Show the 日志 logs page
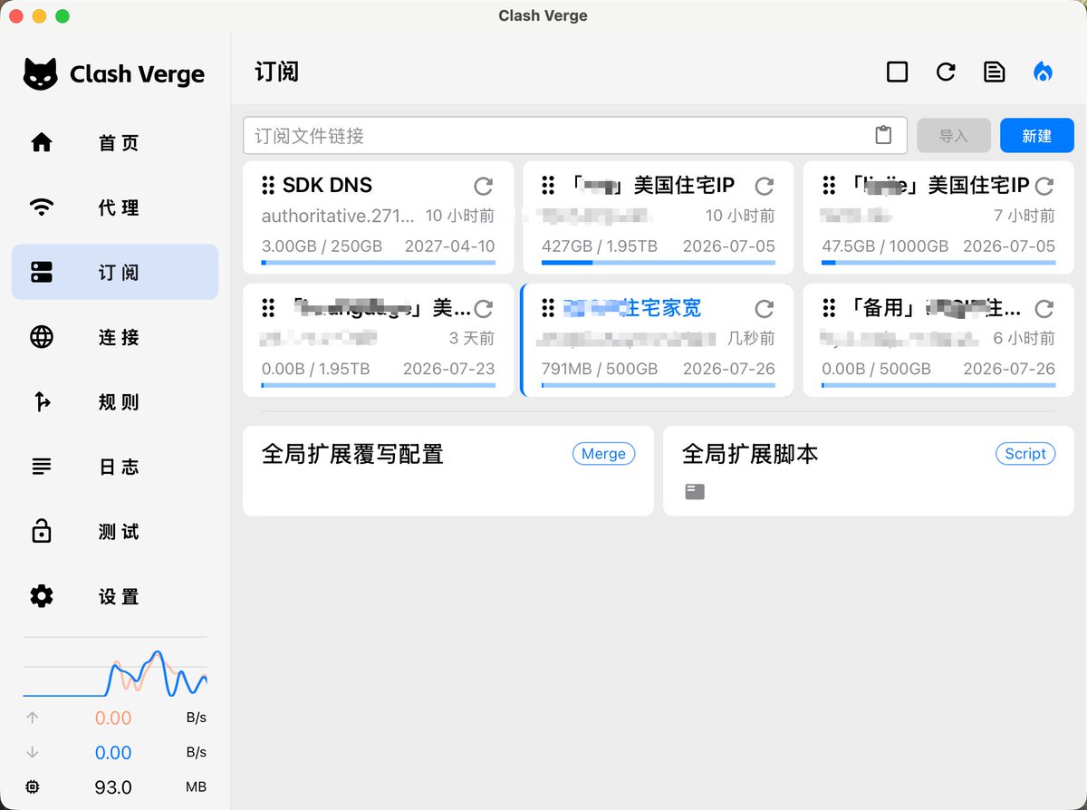1087x810 pixels. [x=115, y=467]
